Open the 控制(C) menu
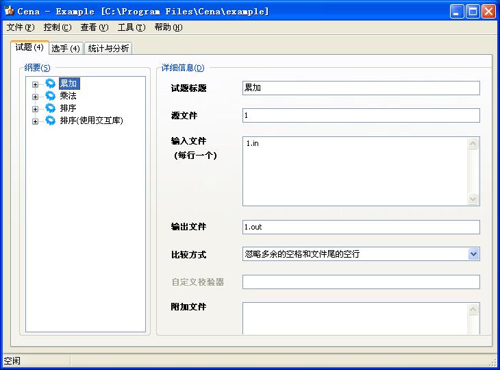Viewport: 500px width, 370px height. (x=58, y=27)
